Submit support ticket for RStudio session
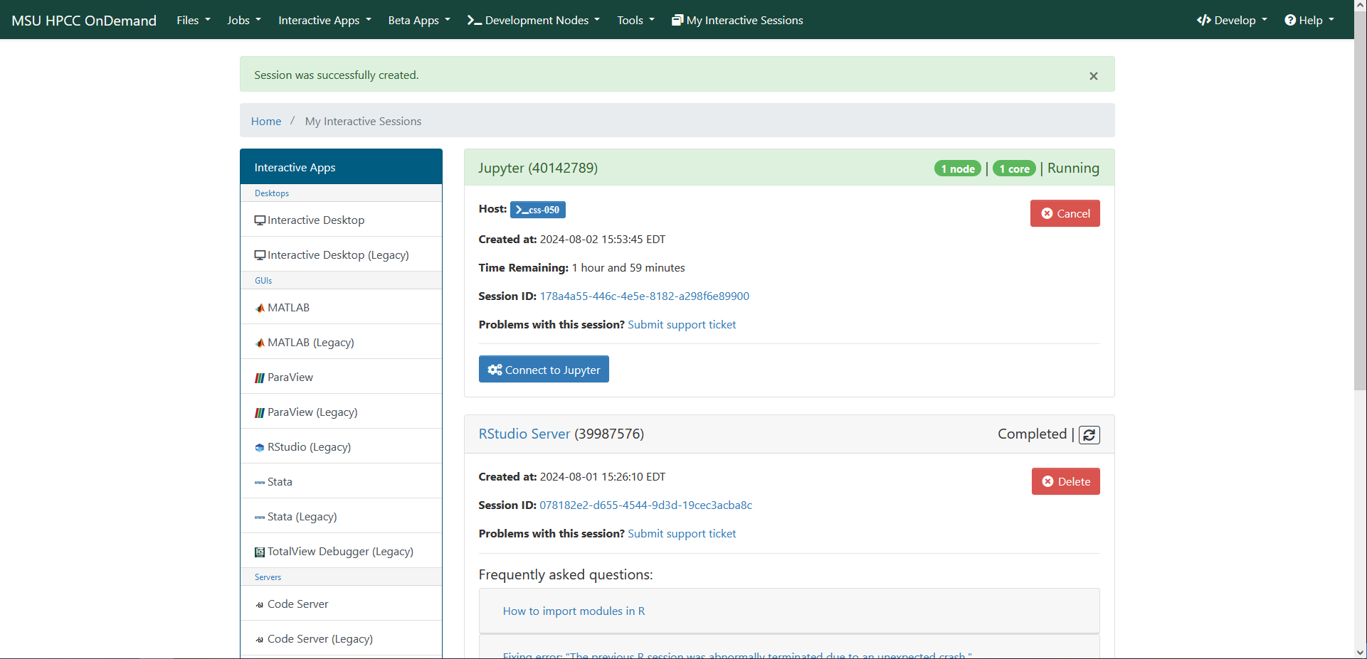The image size is (1367, 659). click(682, 534)
